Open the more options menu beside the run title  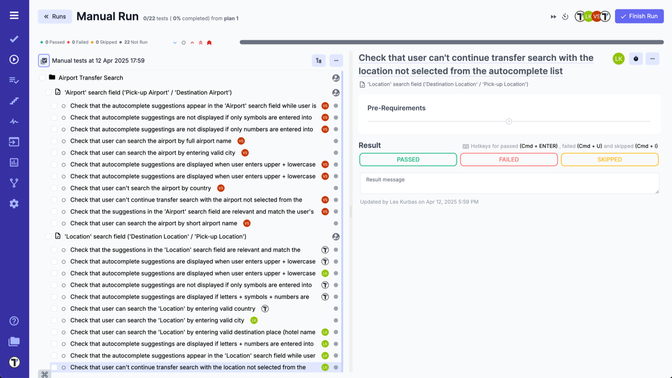[652, 58]
